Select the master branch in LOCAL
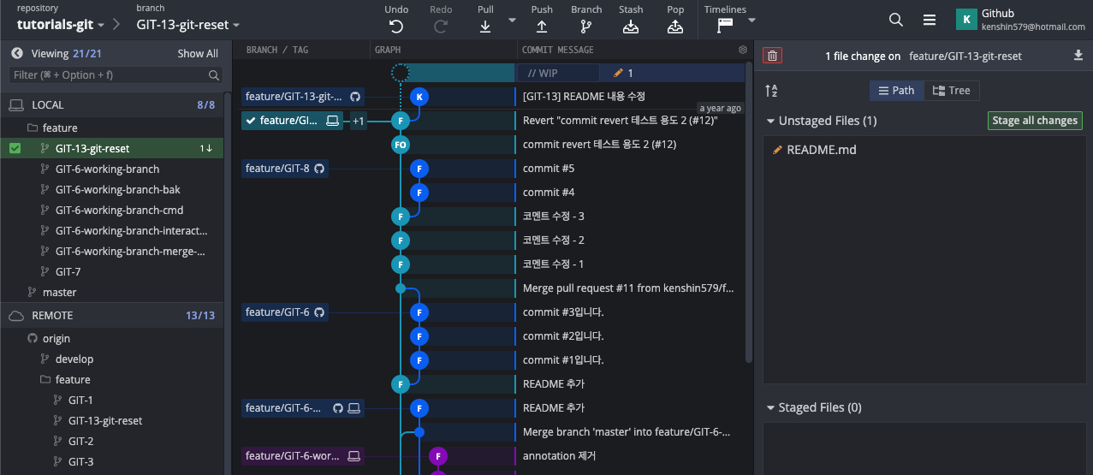1093x475 pixels. click(x=59, y=292)
